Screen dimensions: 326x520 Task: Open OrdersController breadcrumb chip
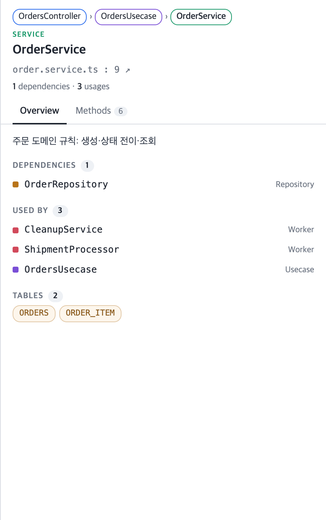pos(50,17)
